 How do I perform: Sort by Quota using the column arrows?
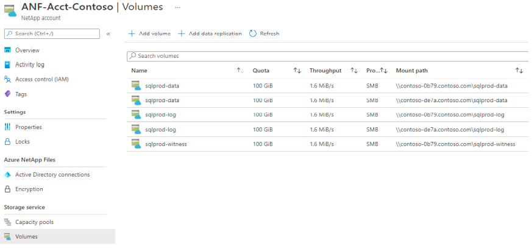[297, 71]
